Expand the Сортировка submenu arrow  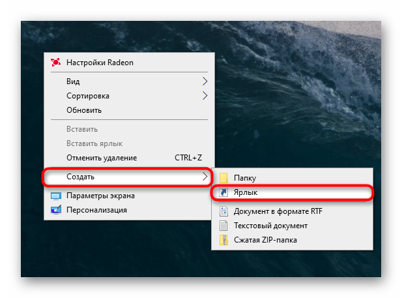[205, 96]
